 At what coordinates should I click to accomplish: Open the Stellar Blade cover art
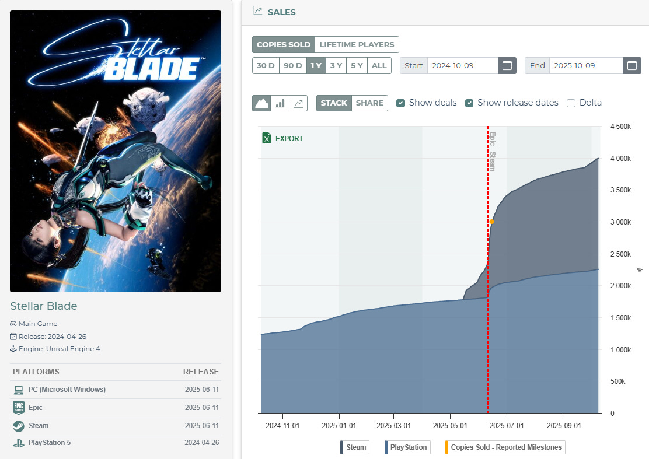[116, 151]
